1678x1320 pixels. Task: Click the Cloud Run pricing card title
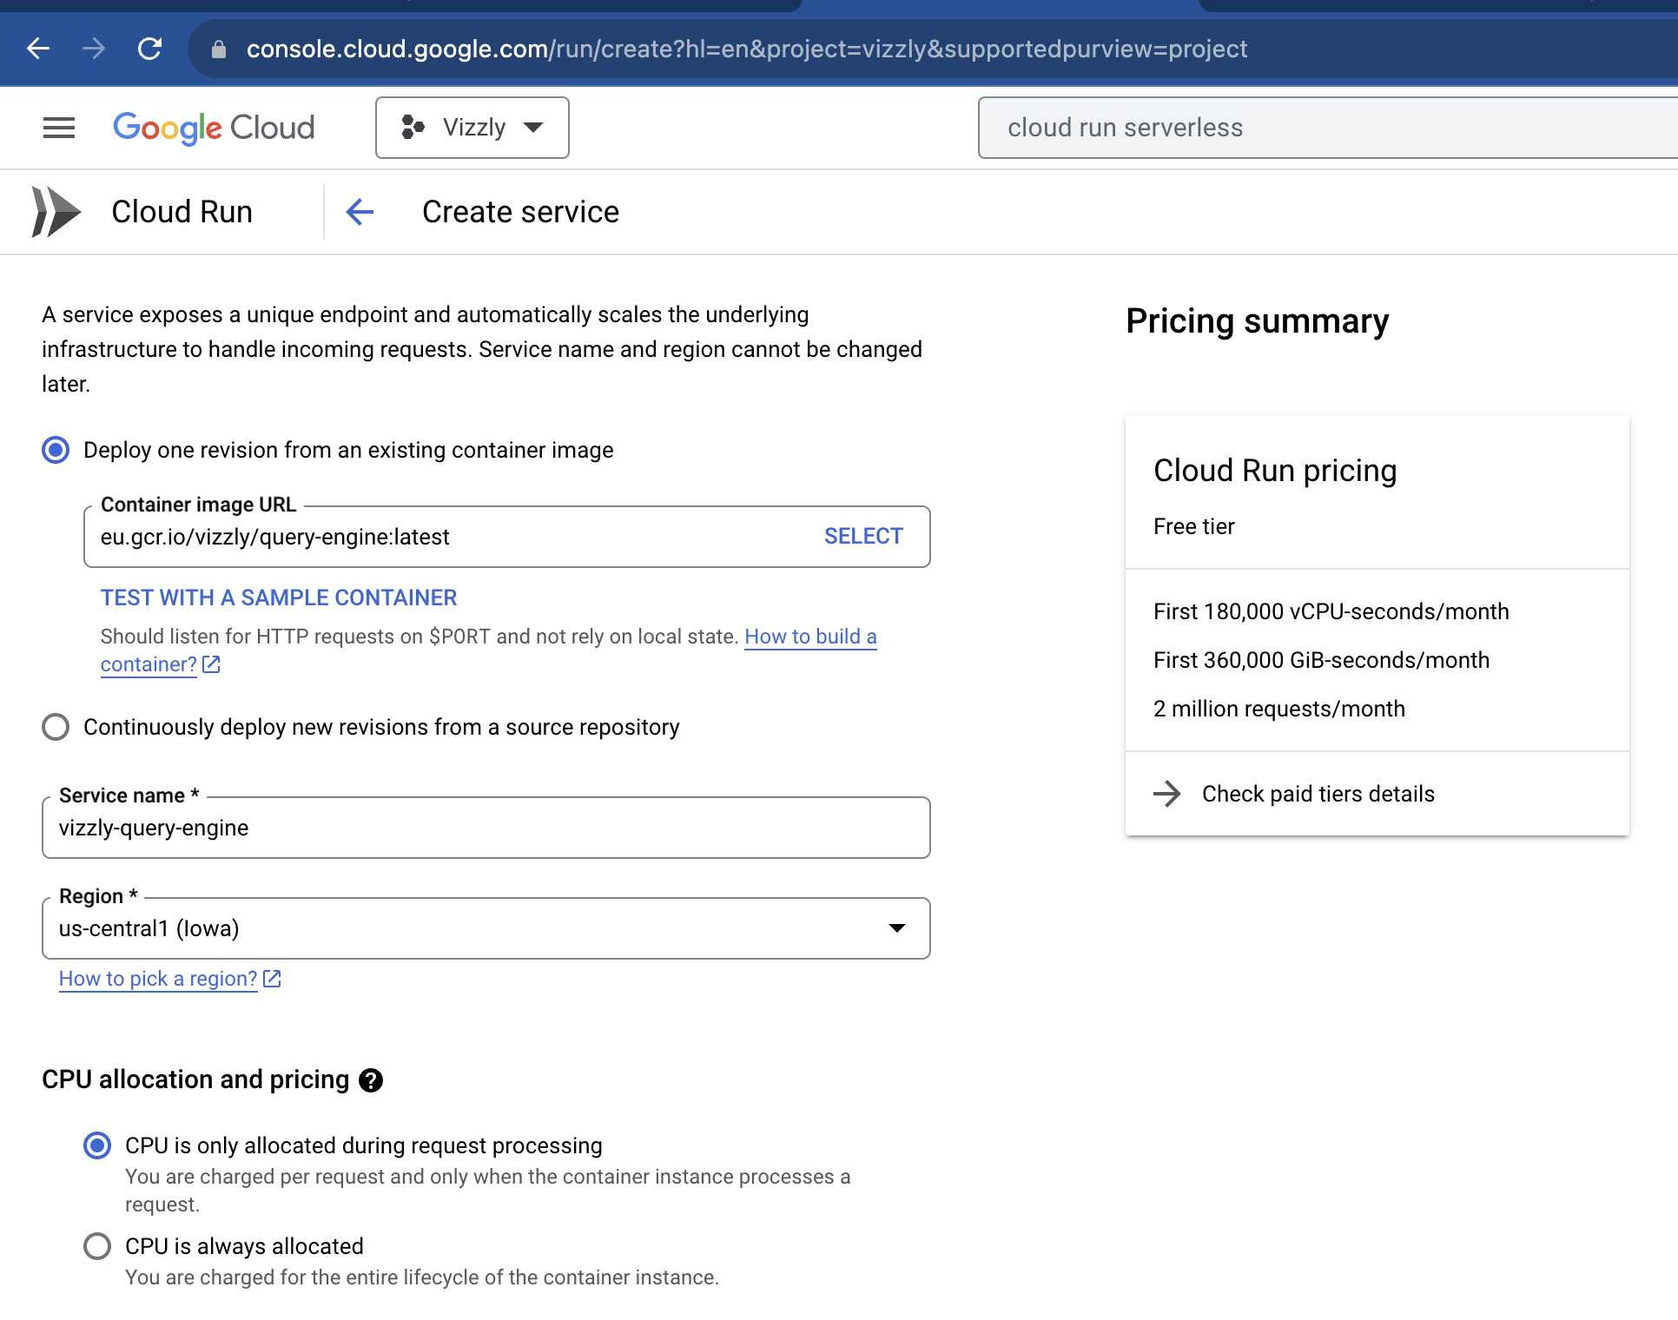(x=1275, y=471)
